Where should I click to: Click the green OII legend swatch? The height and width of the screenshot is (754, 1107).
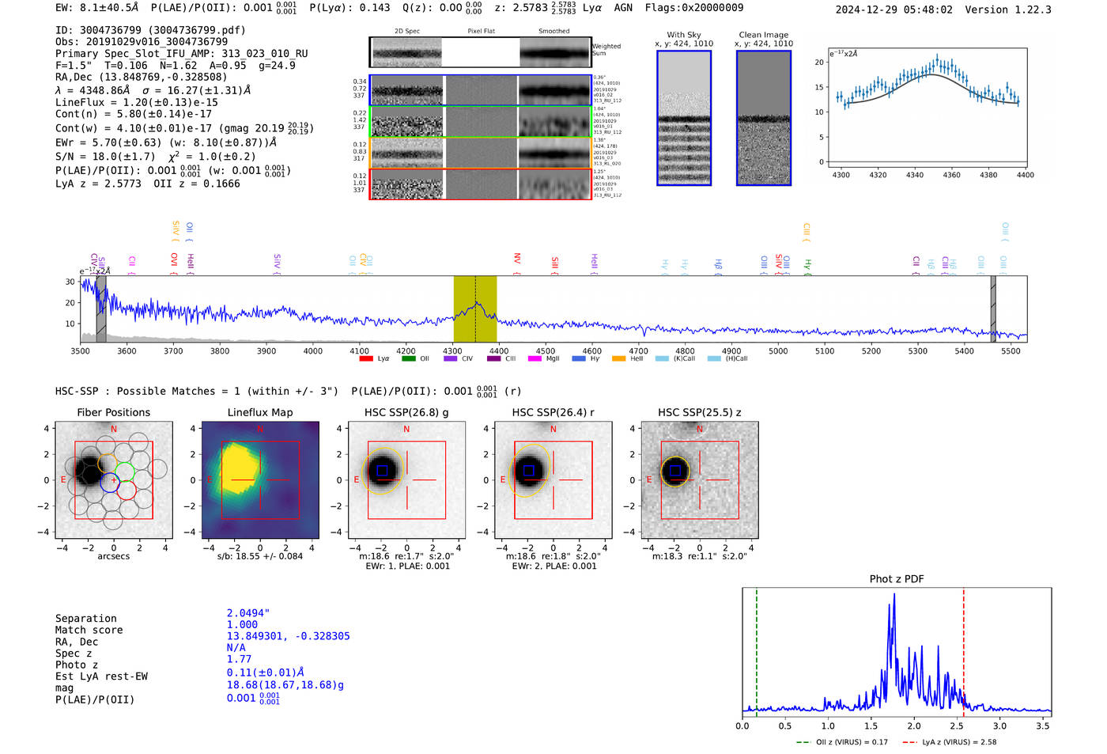(408, 358)
